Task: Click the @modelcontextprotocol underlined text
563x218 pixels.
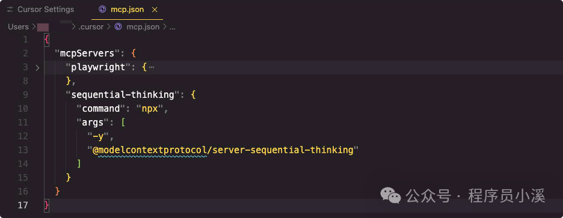Action: (x=150, y=150)
